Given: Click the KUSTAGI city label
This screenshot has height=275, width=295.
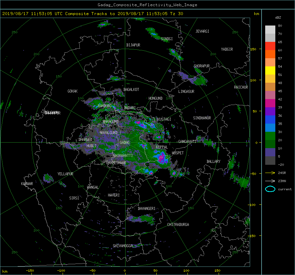Looking at the screenshot, I should (x=164, y=119).
